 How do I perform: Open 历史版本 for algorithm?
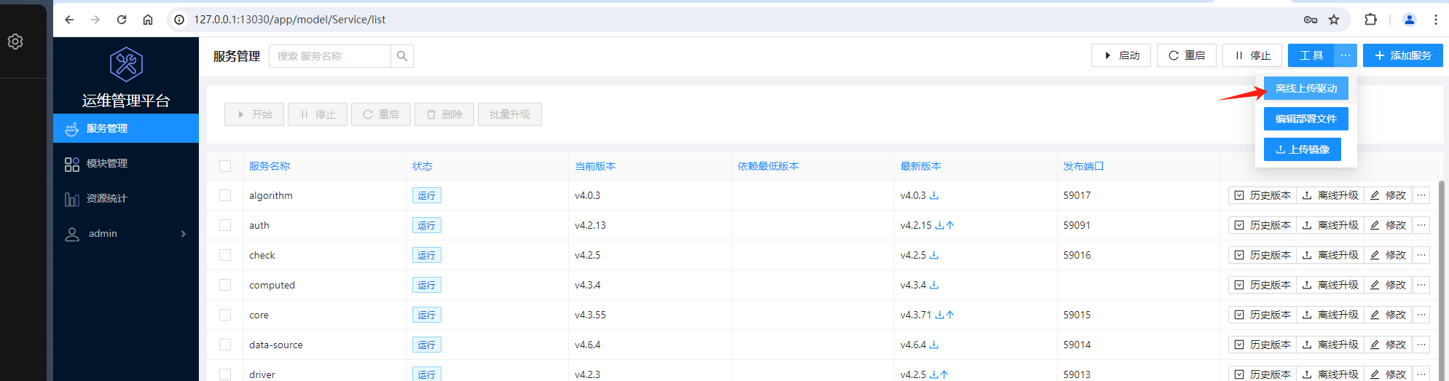click(x=1263, y=195)
